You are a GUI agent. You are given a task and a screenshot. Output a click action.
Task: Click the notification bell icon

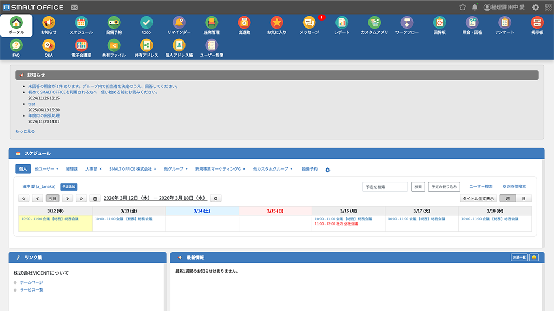pyautogui.click(x=475, y=7)
